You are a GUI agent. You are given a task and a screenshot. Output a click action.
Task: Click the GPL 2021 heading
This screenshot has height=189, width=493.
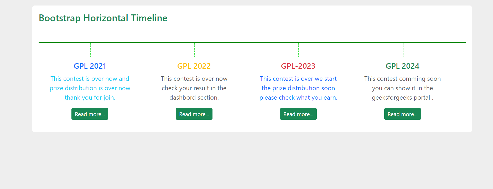(x=90, y=66)
